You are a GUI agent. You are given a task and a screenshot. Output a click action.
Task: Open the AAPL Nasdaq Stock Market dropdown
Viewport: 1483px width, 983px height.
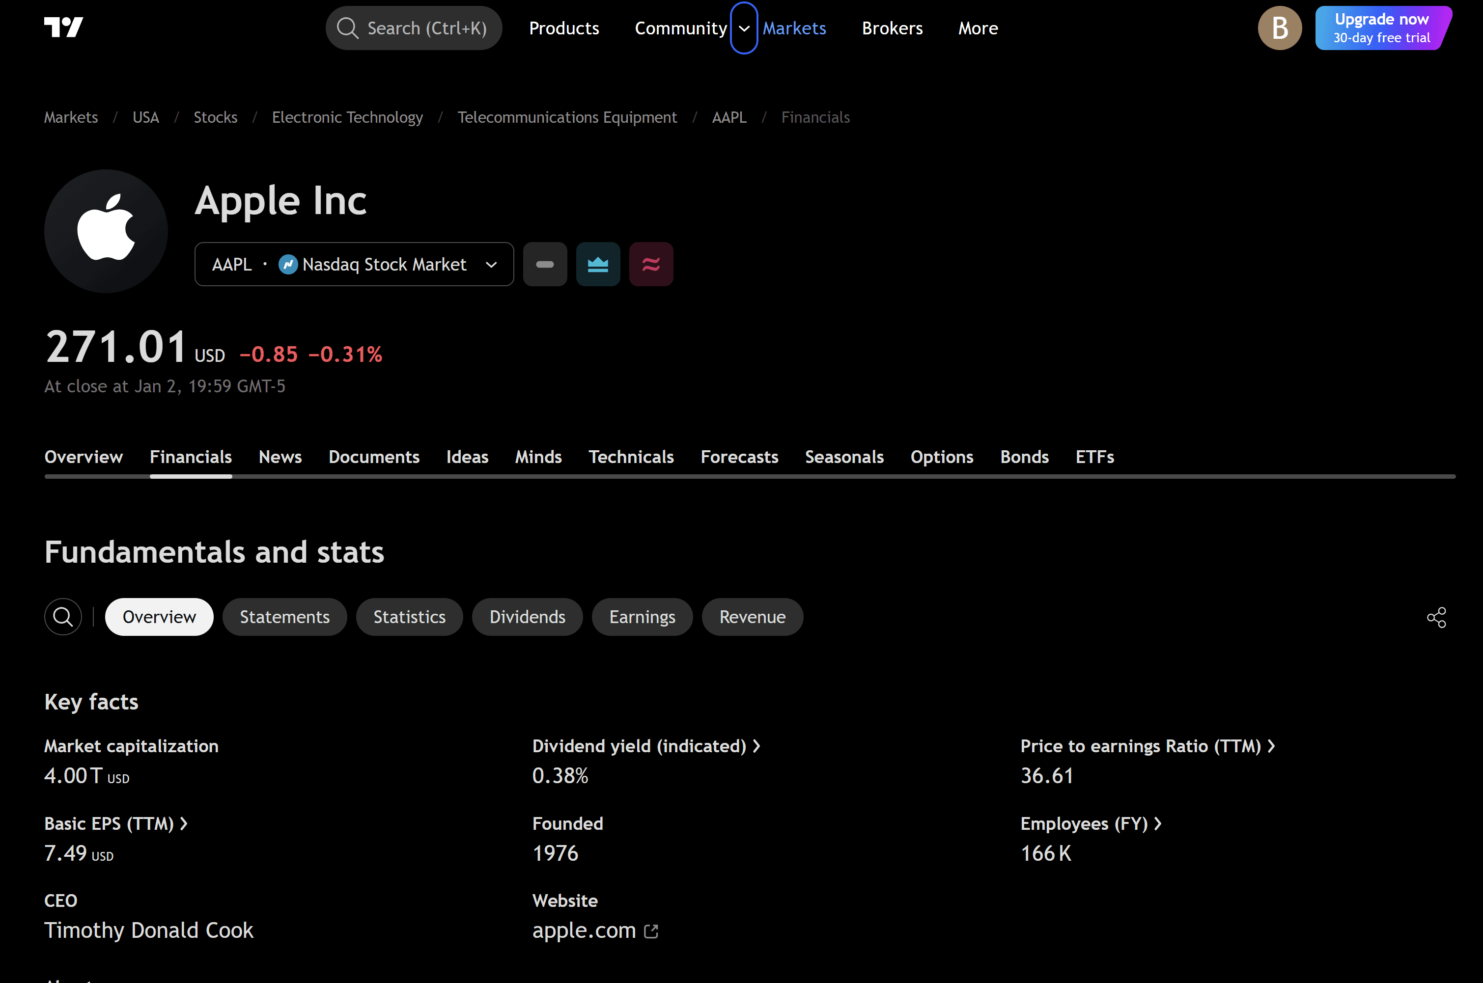pos(354,265)
